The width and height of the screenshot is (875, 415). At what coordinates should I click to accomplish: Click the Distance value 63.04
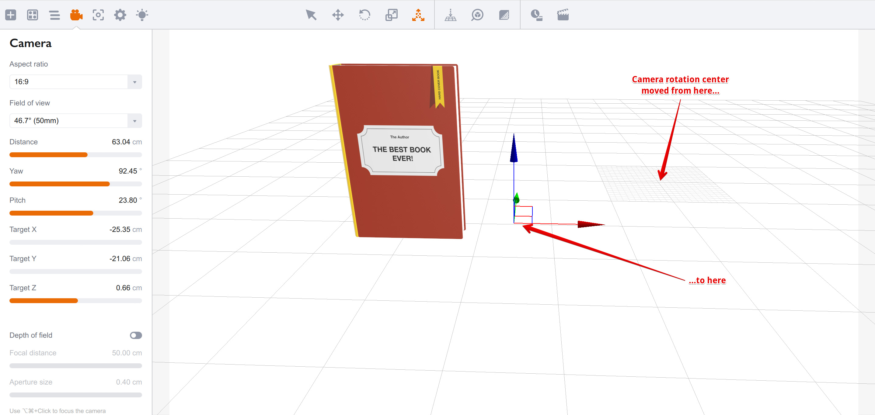[x=121, y=142]
